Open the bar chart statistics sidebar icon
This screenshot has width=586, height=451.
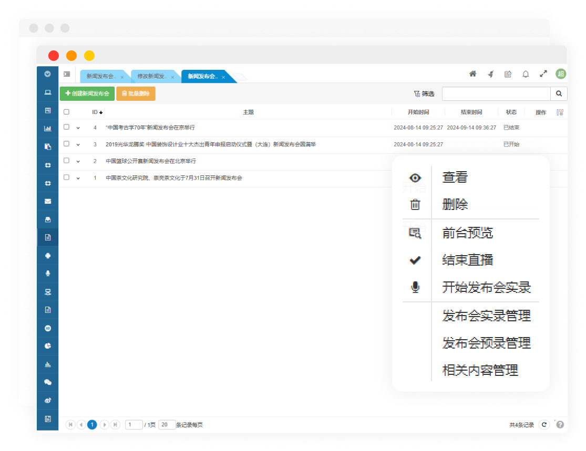click(48, 129)
